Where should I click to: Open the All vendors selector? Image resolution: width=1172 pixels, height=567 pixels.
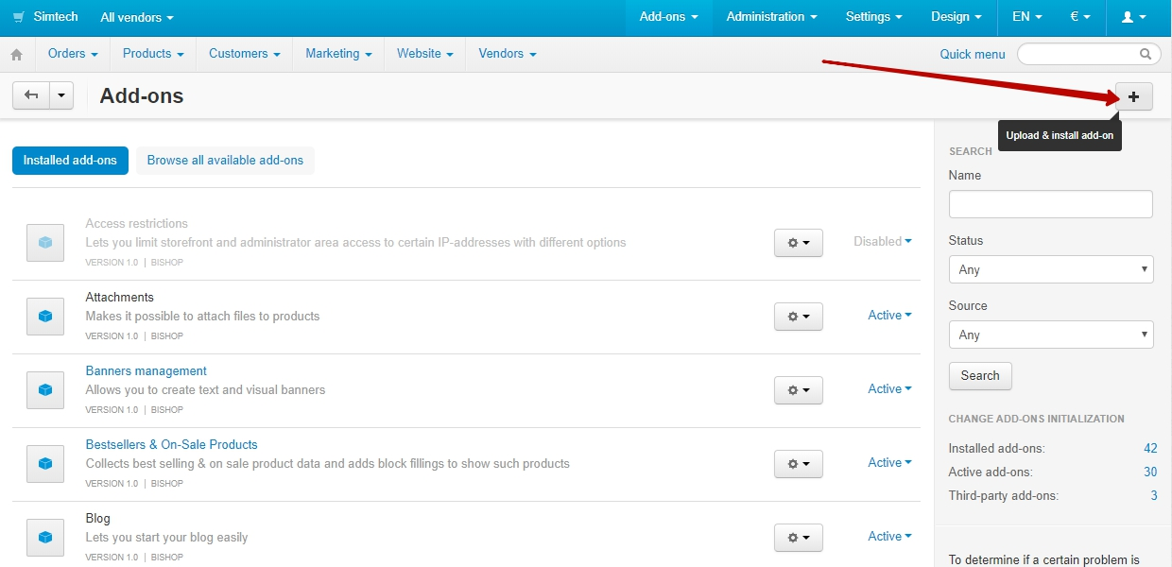click(x=137, y=17)
